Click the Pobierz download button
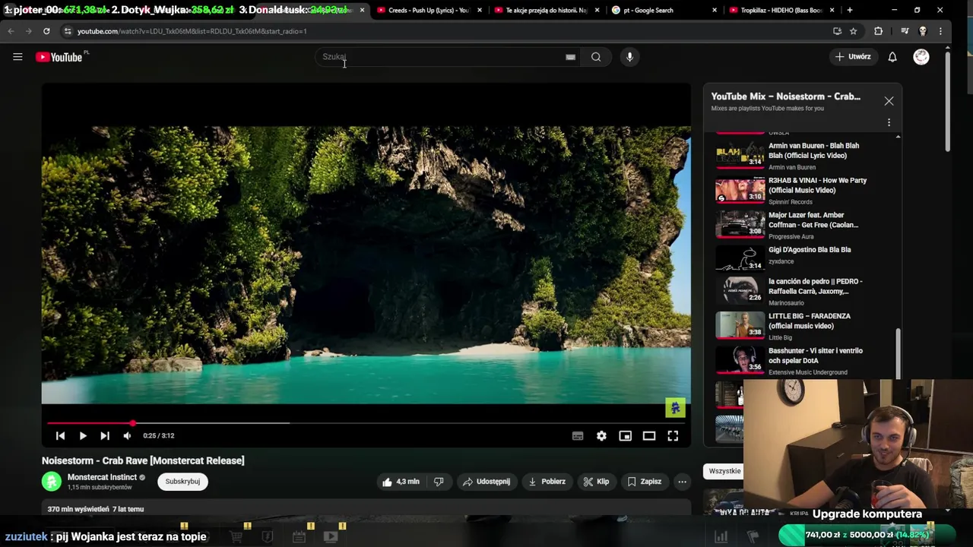 547,482
